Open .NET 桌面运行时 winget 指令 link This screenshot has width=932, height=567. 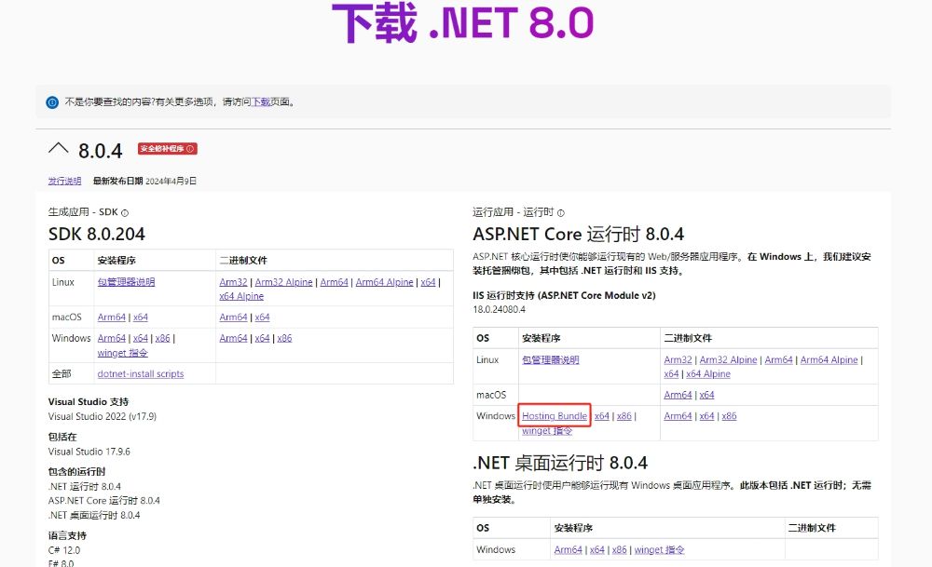660,550
